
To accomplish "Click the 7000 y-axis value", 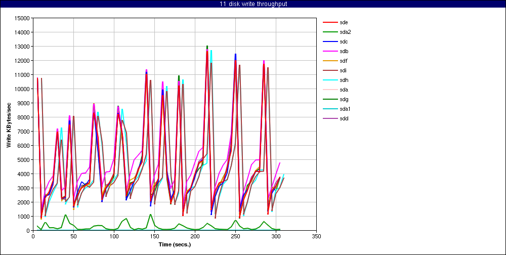I will pos(24,132).
